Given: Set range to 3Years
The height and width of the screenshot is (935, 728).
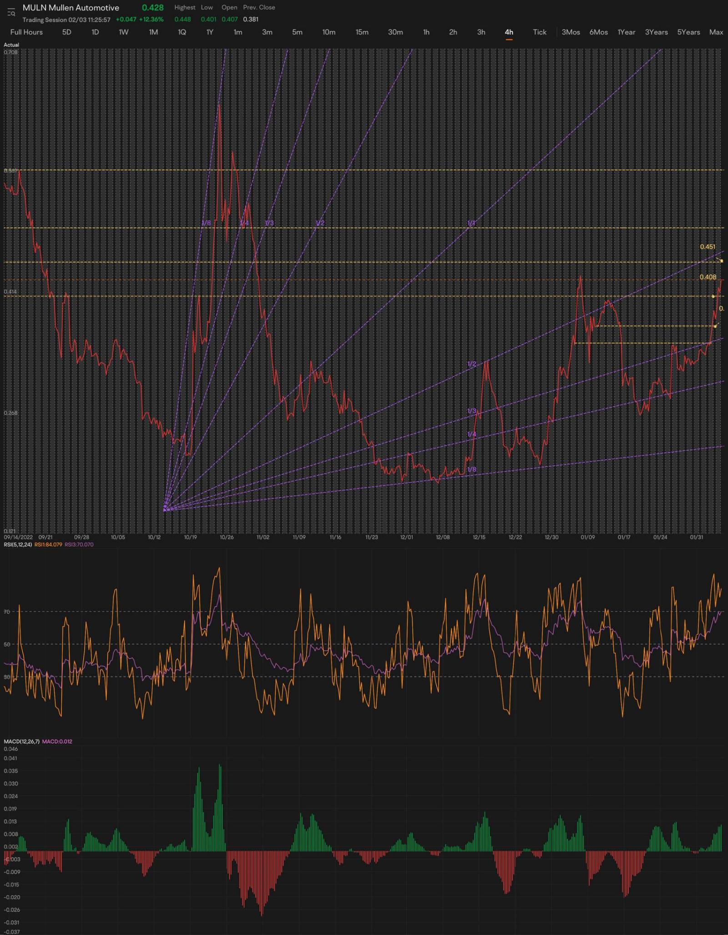Looking at the screenshot, I should click(x=656, y=32).
